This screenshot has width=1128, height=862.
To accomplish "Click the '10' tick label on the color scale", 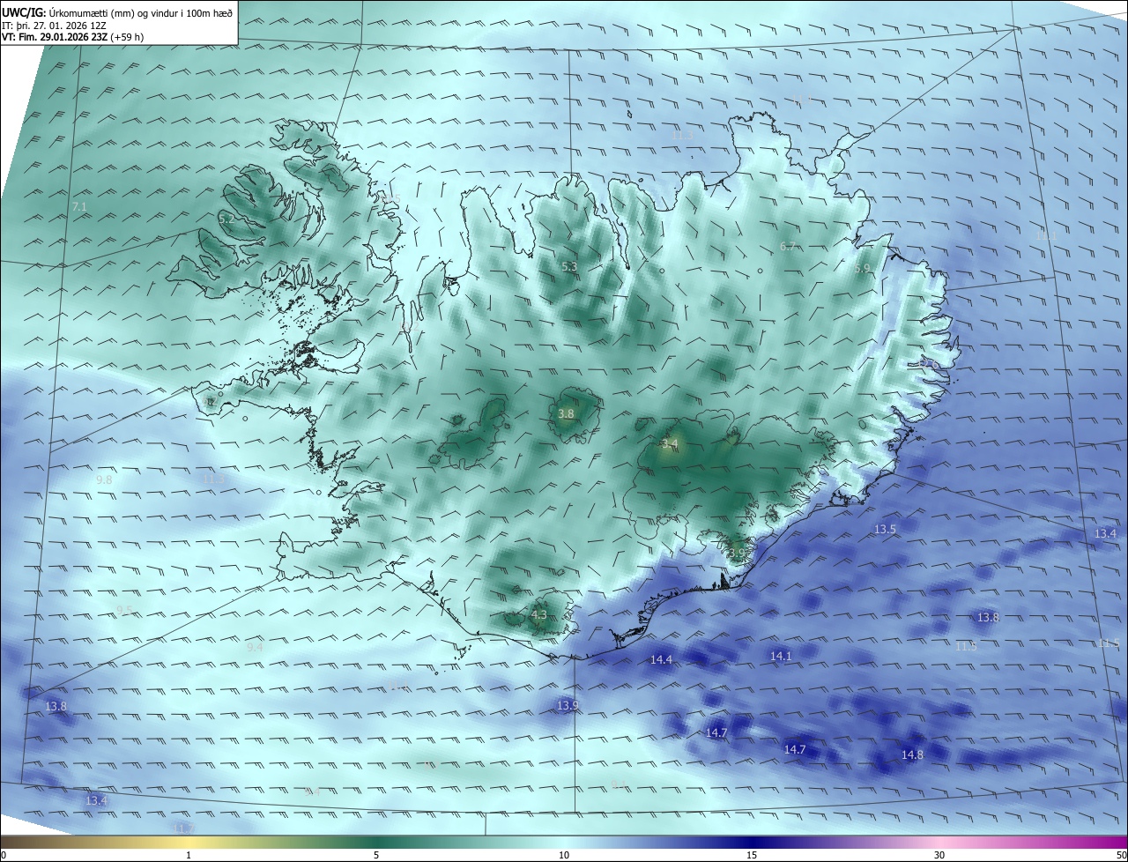I will tap(564, 855).
